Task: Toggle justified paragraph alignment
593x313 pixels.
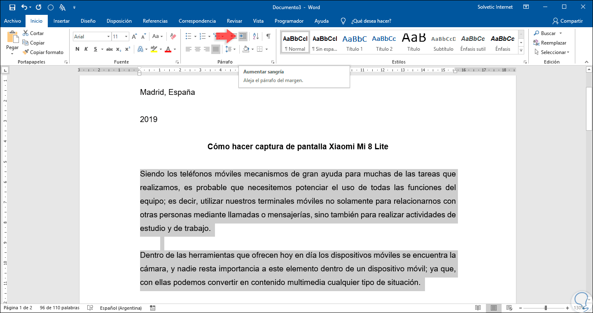Action: [216, 49]
